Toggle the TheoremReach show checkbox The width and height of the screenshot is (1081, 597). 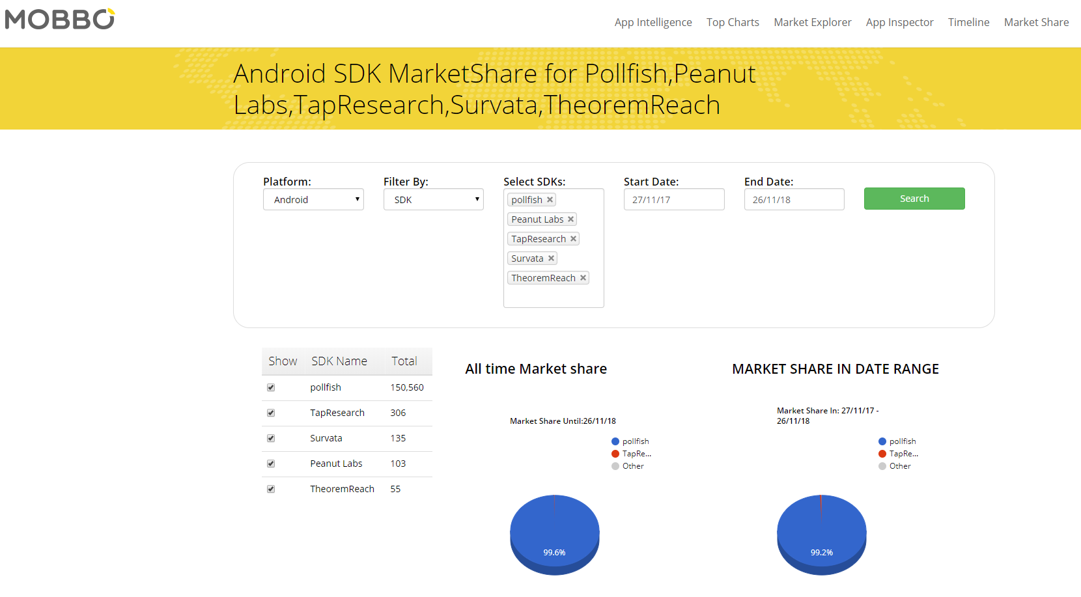271,489
